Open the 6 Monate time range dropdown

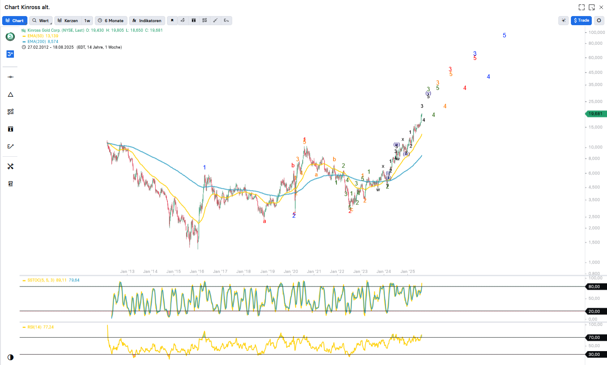click(x=111, y=20)
